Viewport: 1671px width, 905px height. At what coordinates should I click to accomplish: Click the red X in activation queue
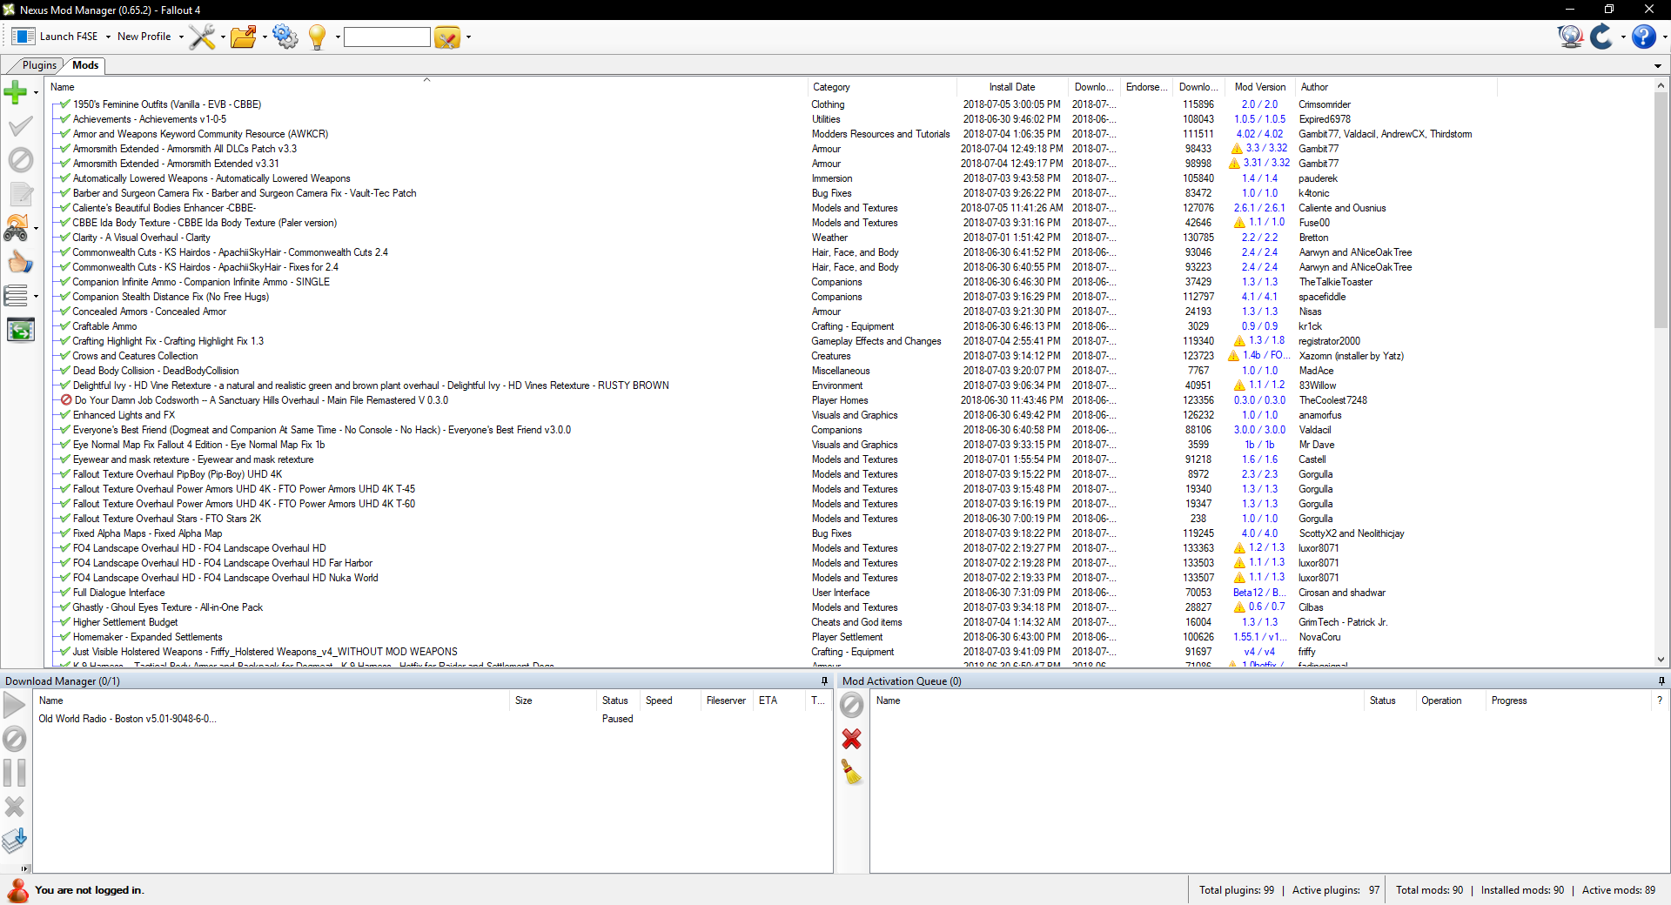pyautogui.click(x=851, y=739)
